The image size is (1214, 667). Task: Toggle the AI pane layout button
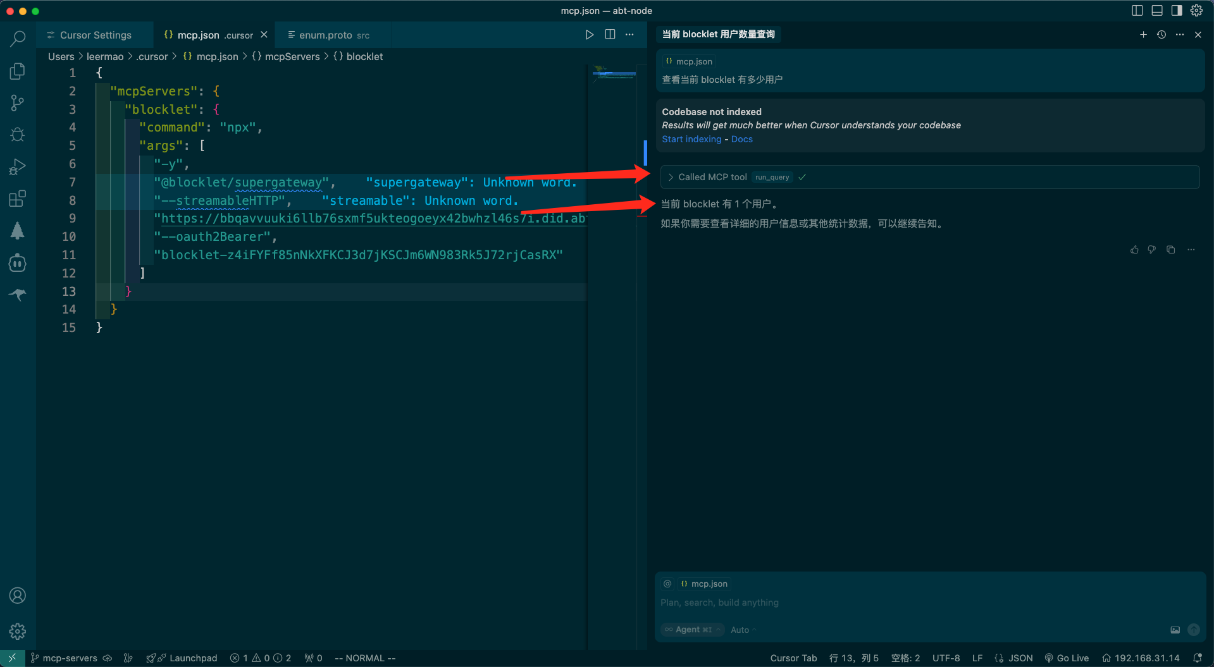point(1177,11)
